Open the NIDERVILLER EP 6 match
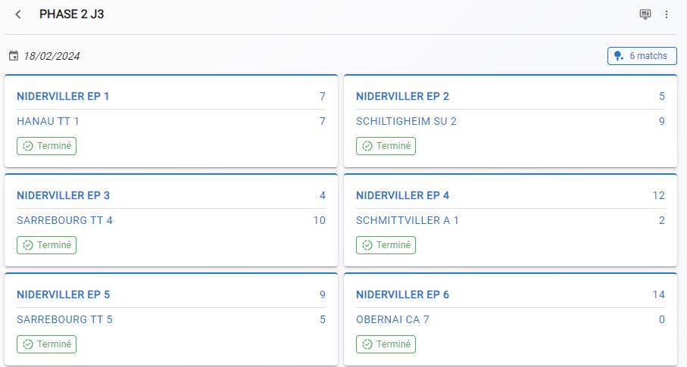Viewport: 687px width, 367px height. [511, 319]
